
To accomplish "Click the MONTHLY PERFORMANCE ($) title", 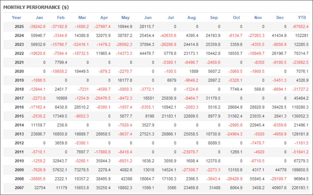I will [36, 7].
